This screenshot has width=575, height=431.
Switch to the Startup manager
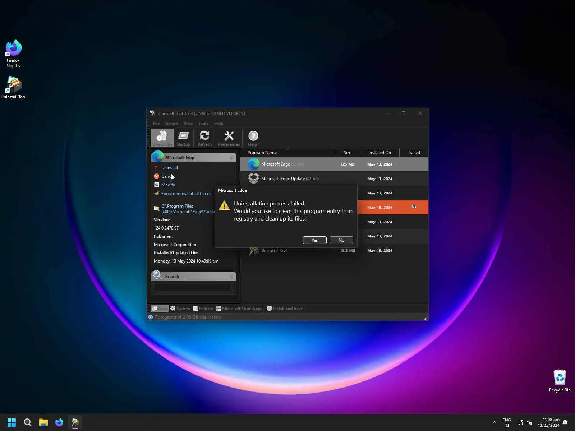183,138
